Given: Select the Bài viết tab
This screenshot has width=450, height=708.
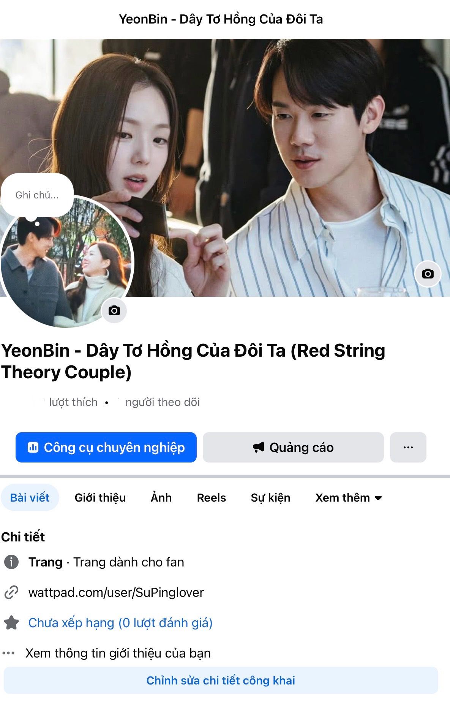Looking at the screenshot, I should (x=30, y=497).
